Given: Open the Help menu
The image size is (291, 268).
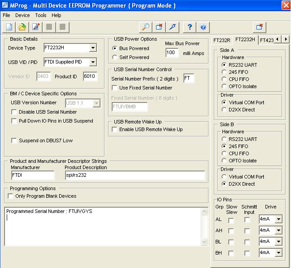Looking at the screenshot, I should click(x=56, y=15).
